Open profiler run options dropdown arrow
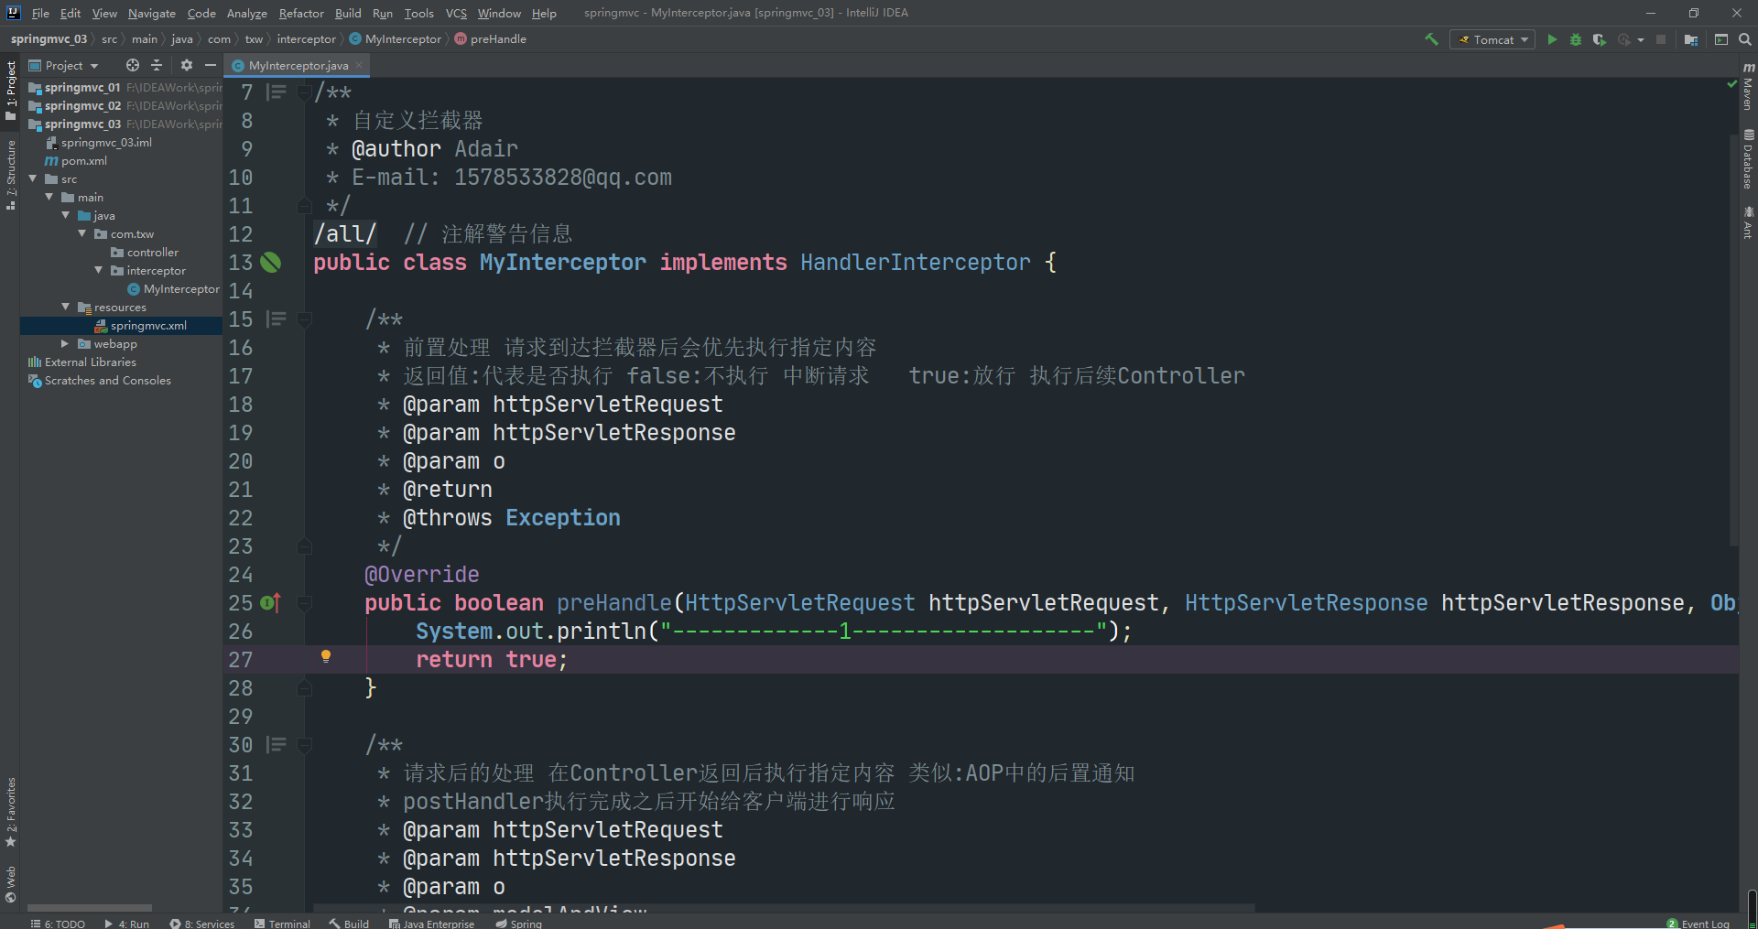Image resolution: width=1758 pixels, height=929 pixels. click(x=1641, y=39)
